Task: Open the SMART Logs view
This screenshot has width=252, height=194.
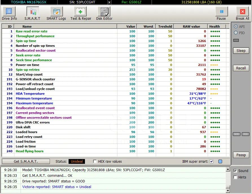Action: coord(56,14)
